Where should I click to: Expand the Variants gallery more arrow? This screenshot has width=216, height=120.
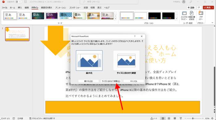coord(177,19)
